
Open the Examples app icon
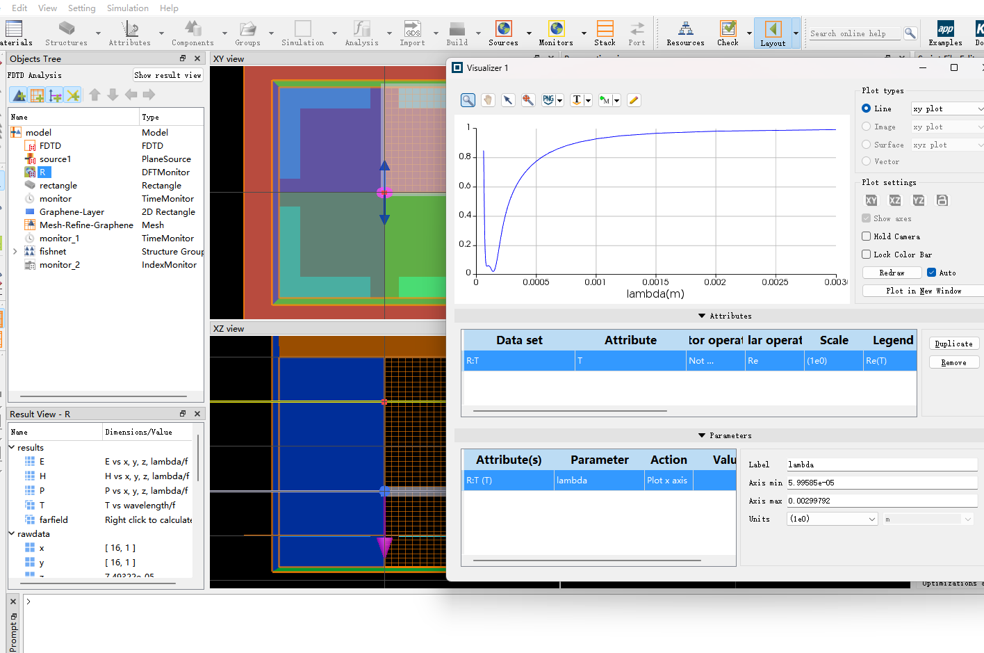click(x=946, y=29)
